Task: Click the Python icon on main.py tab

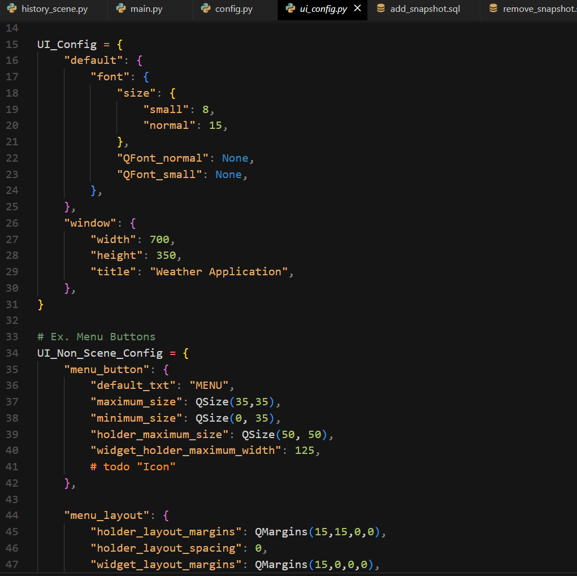Action: [x=120, y=9]
